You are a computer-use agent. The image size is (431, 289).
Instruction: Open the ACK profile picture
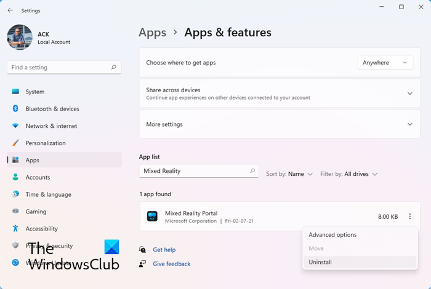pyautogui.click(x=20, y=38)
